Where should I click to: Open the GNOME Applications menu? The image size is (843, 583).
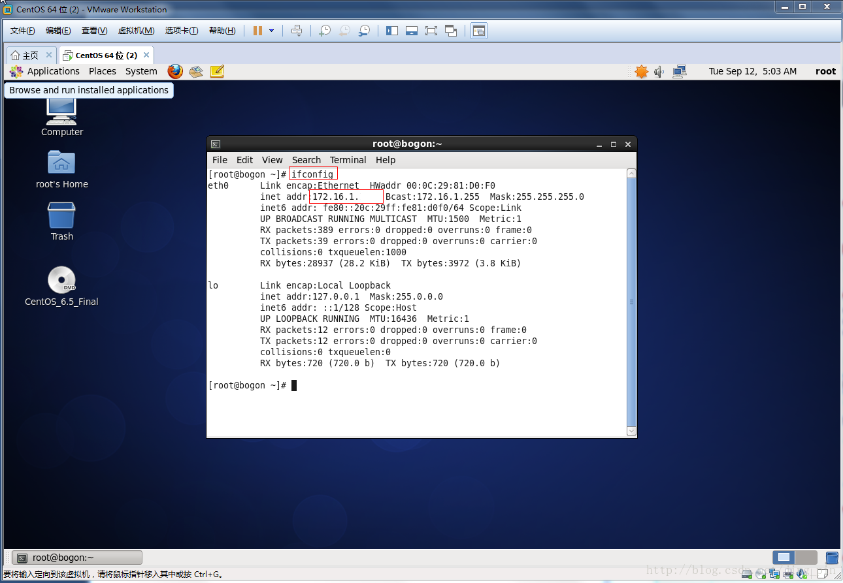pos(44,71)
